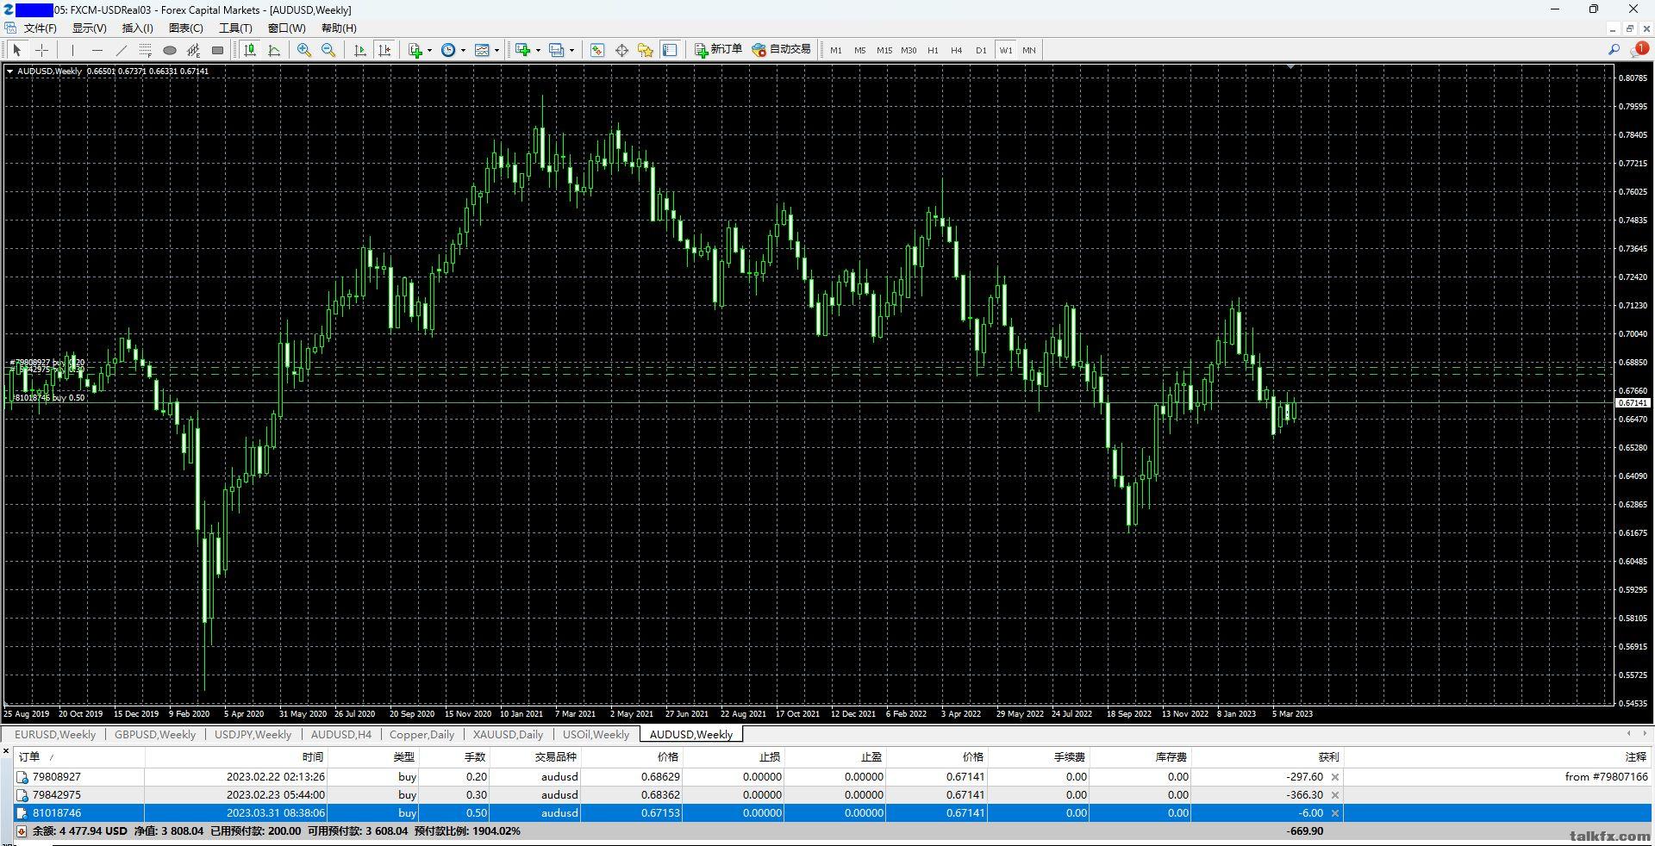Viewport: 1655px width, 846px height.
Task: Zoom out of the chart
Action: point(328,50)
